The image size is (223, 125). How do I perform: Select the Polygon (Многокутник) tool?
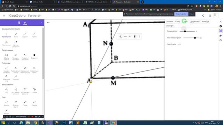coord(6,43)
